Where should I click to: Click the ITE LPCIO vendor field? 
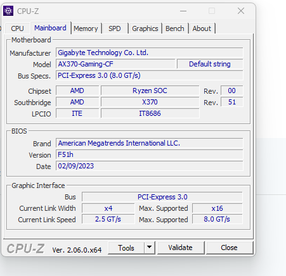coord(77,113)
